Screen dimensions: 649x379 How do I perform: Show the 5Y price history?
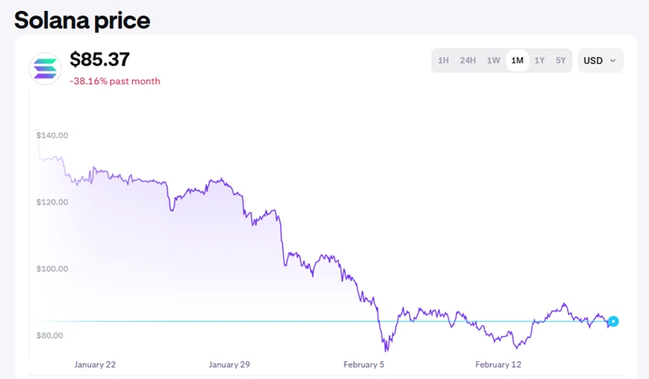(x=560, y=61)
